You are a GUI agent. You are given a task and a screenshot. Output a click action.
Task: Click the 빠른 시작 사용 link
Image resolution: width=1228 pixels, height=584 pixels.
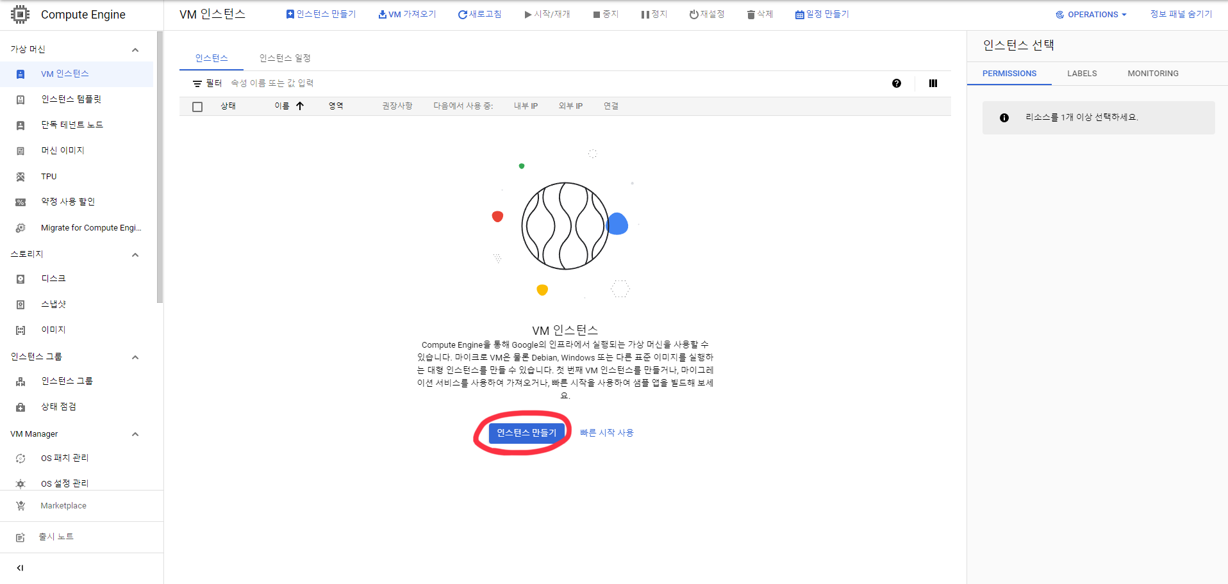[607, 433]
